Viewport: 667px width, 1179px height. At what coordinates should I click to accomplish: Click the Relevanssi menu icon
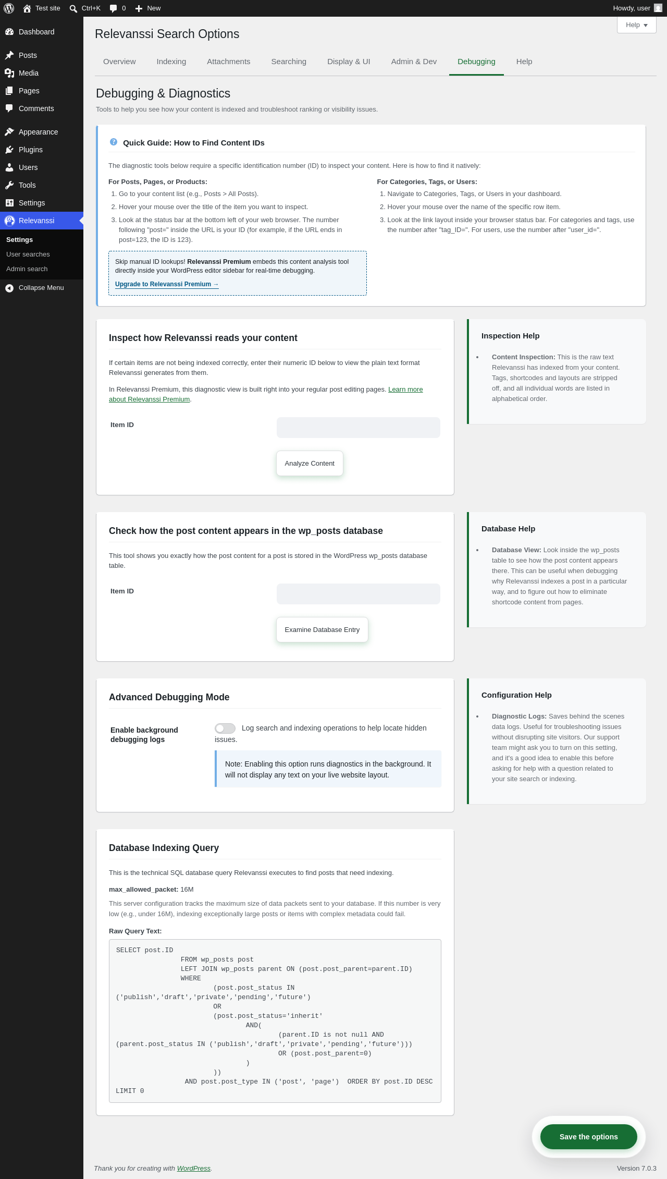(9, 221)
